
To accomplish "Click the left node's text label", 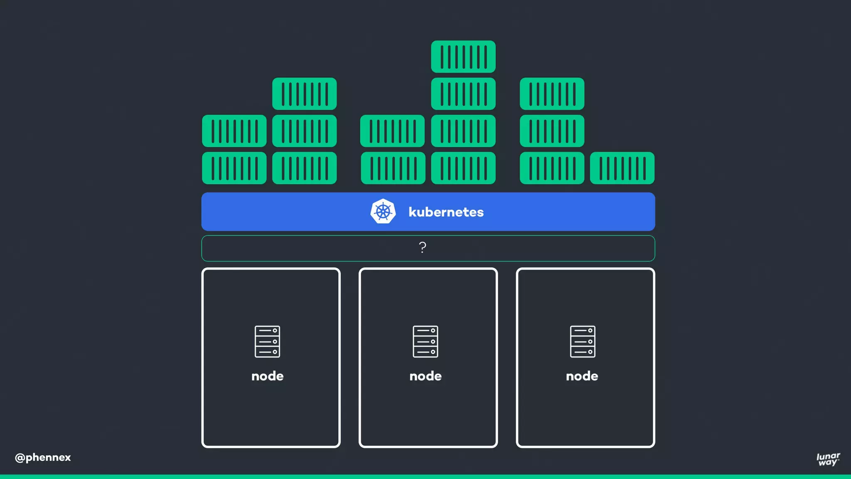I will (x=267, y=376).
